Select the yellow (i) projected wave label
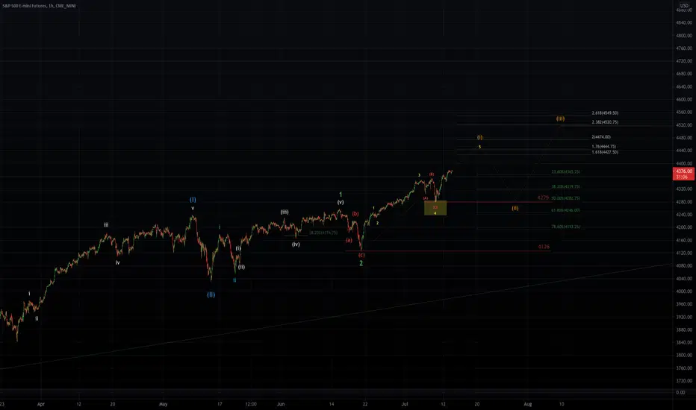Viewport: 696px width, 410px height. [x=480, y=137]
